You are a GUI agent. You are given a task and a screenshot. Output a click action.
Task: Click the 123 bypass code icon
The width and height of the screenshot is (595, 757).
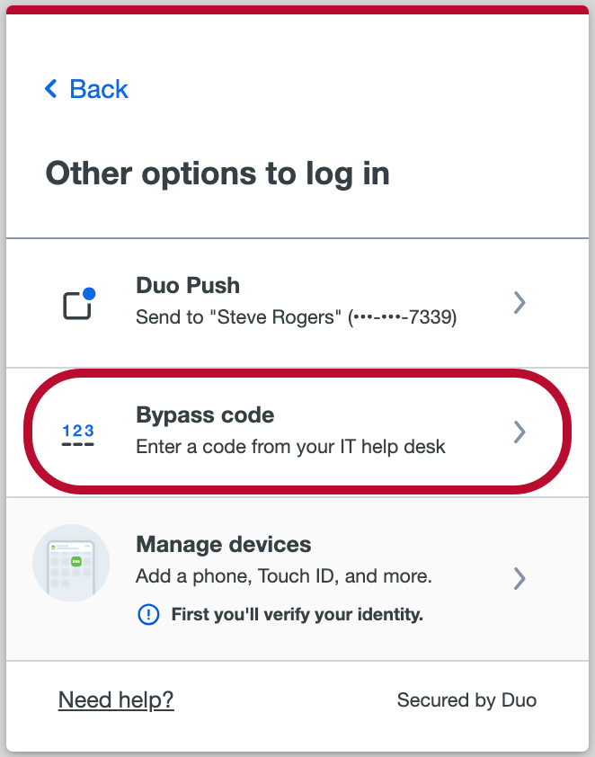(78, 437)
